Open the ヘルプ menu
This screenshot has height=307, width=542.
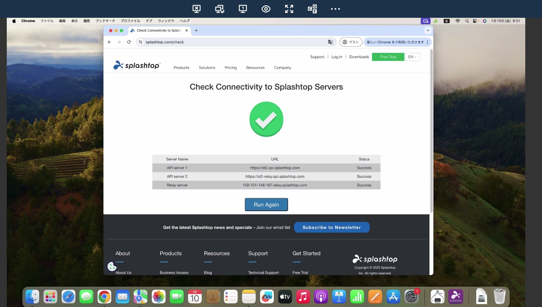click(185, 21)
